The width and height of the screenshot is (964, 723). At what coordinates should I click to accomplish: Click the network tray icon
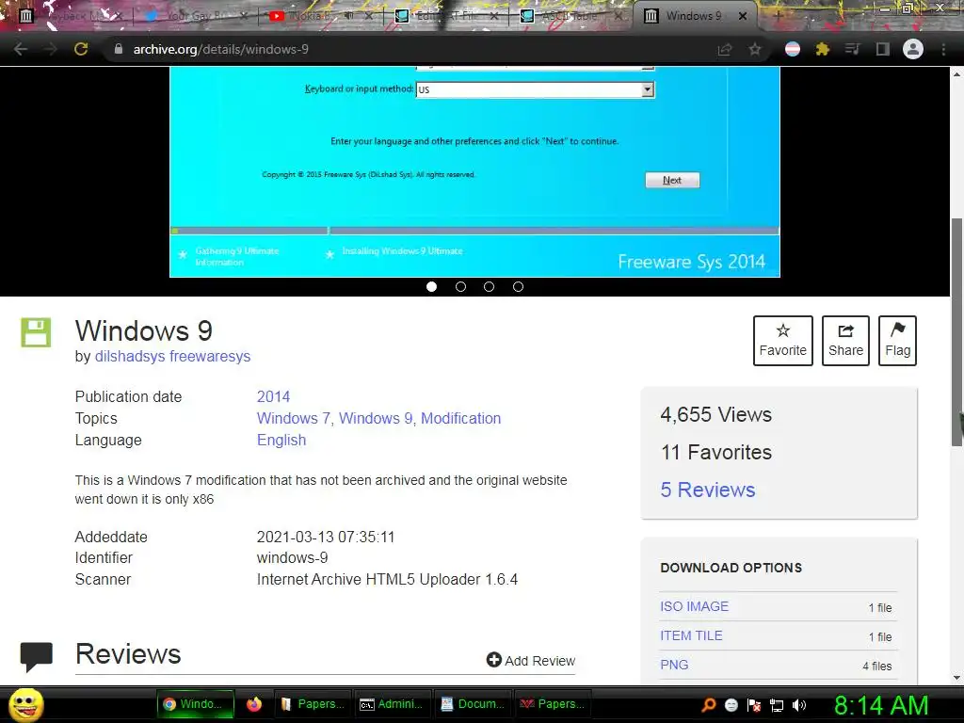coord(777,704)
